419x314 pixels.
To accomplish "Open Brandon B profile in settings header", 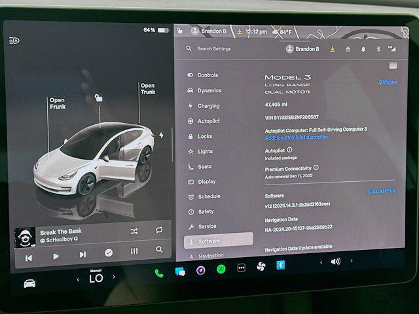I will (302, 49).
